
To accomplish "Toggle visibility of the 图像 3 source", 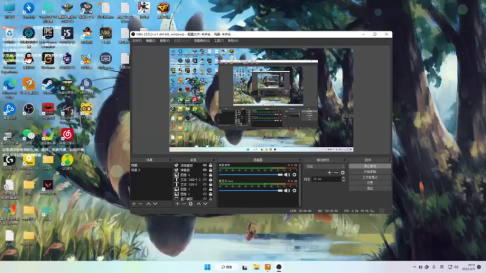I will (x=205, y=189).
